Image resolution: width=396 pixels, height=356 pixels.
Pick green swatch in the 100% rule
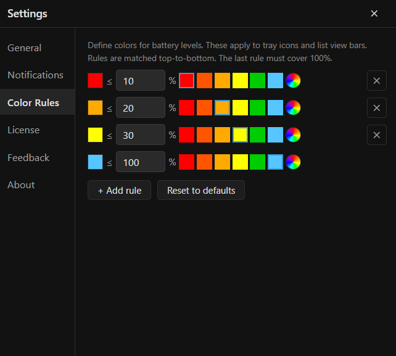(258, 162)
